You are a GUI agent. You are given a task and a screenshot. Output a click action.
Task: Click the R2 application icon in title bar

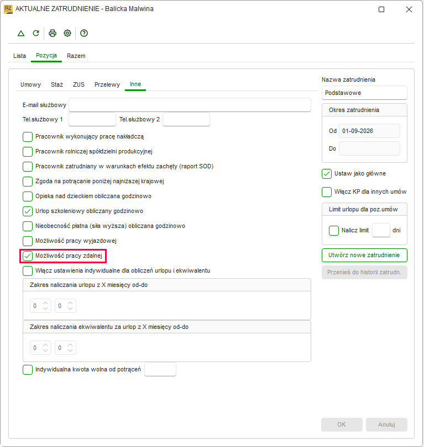8,9
